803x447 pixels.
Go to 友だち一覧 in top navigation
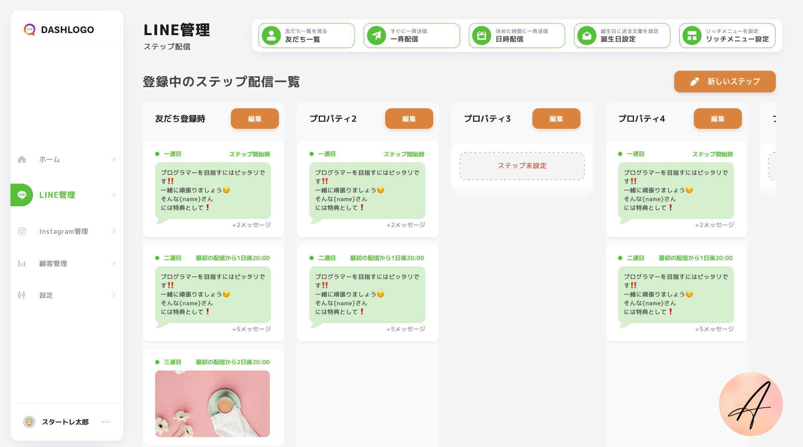(307, 36)
